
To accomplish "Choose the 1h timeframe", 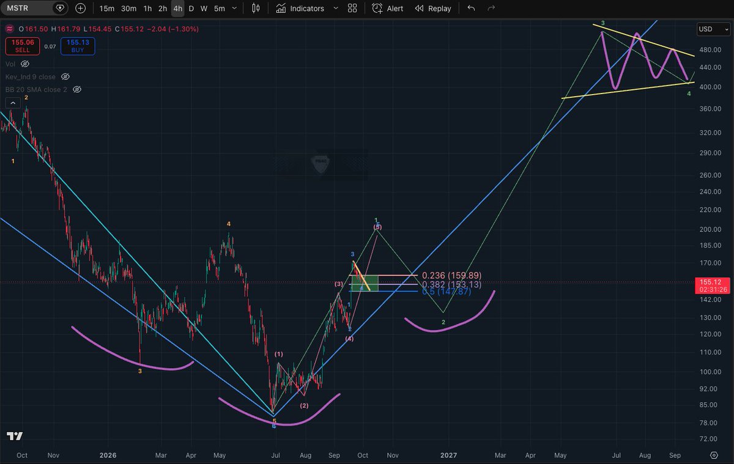I will [147, 9].
